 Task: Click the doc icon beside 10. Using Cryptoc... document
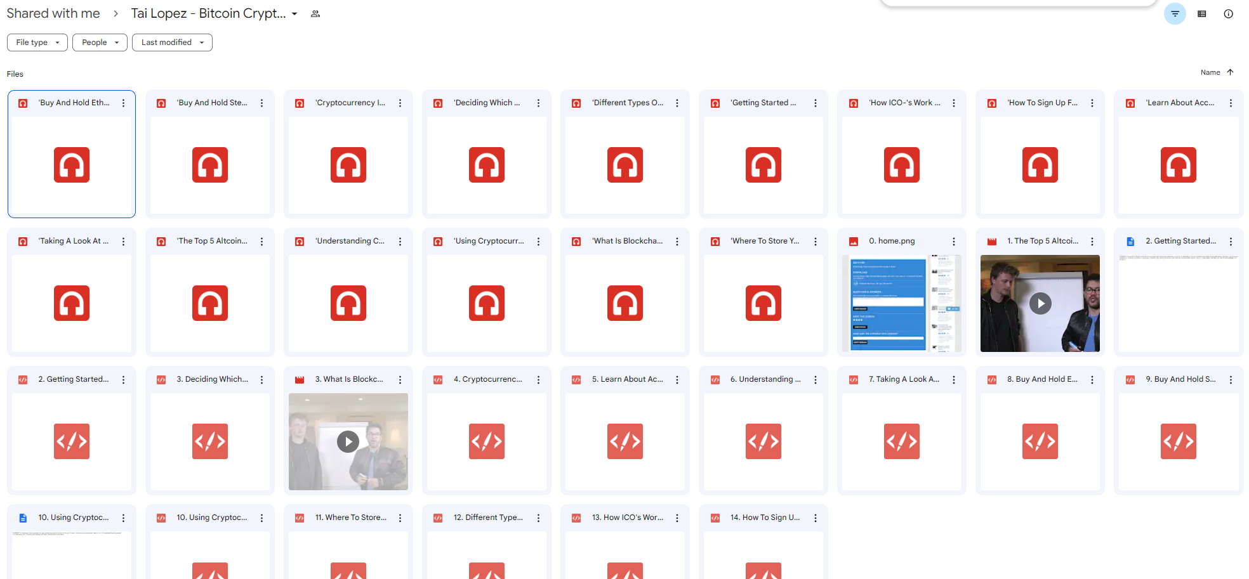(x=23, y=518)
